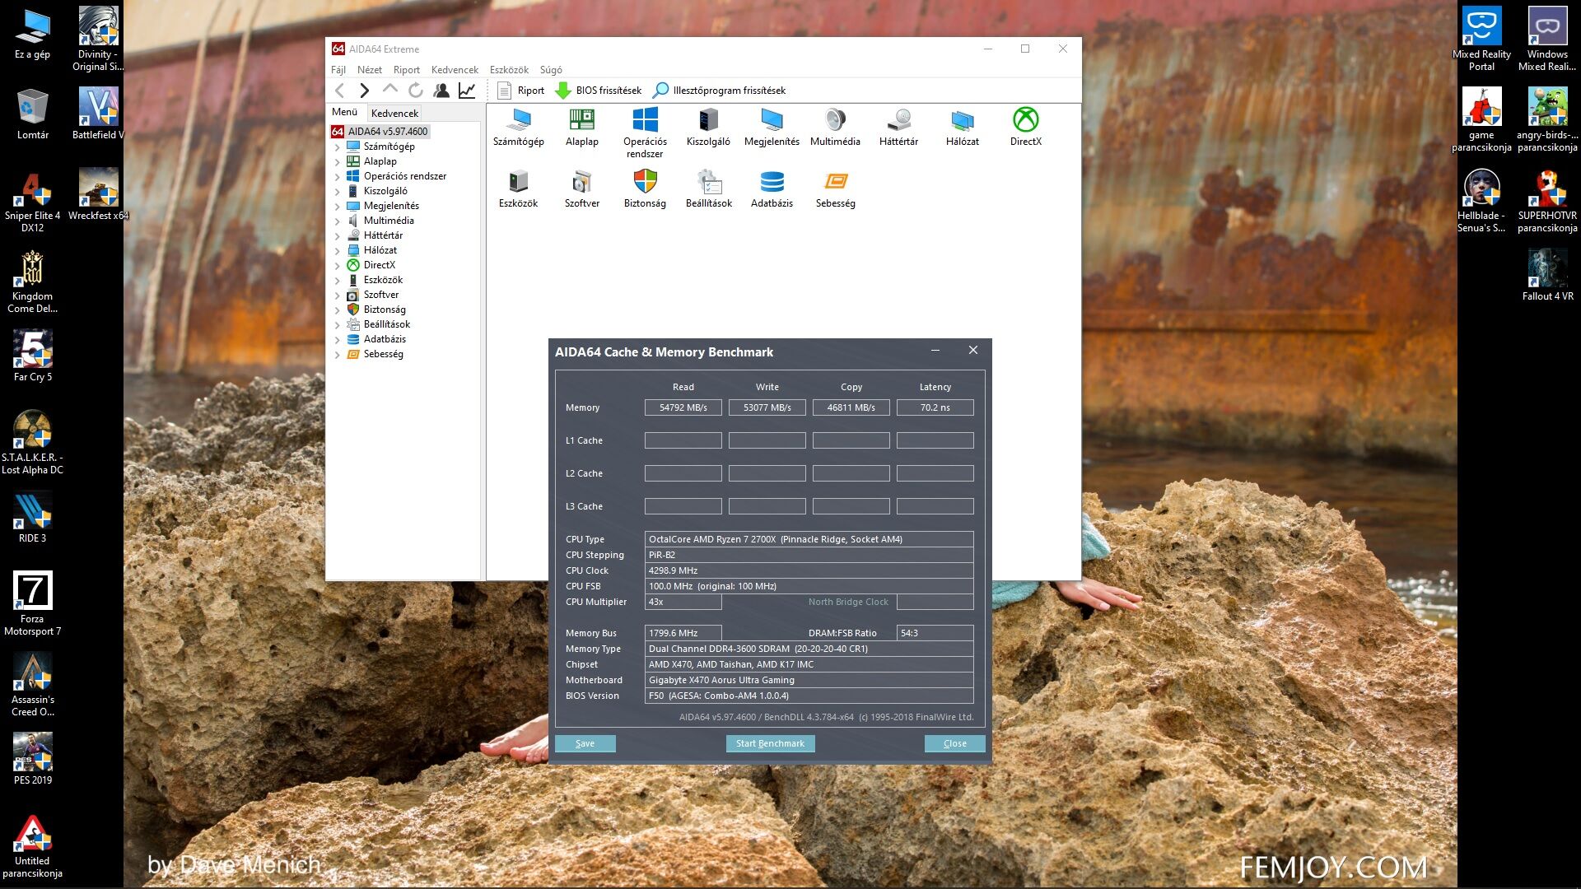1581x889 pixels.
Task: Open the Számítógép icon in main panel
Action: [x=518, y=128]
